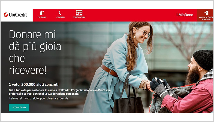This screenshot has height=122, width=214.
Task: Open the Come Aderire storefront icon
Action: (79, 13)
